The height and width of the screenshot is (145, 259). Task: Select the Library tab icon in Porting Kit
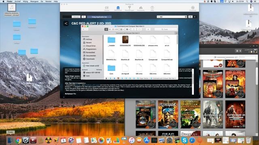(x=118, y=8)
